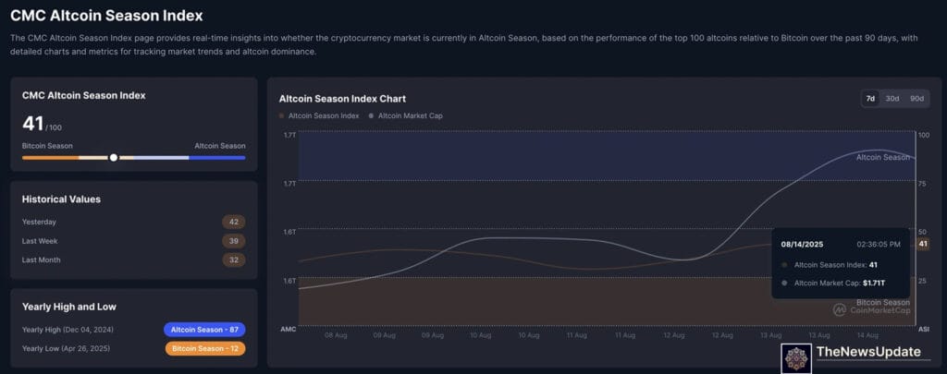
Task: Switch chart range to 7d
Action: 869,99
